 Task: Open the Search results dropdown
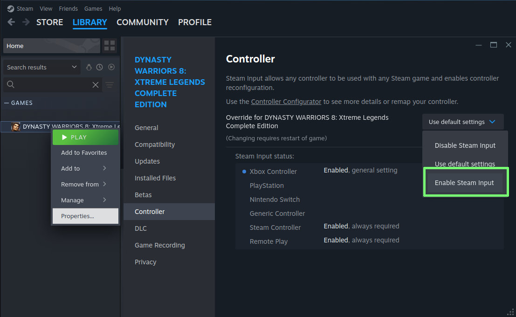[42, 67]
